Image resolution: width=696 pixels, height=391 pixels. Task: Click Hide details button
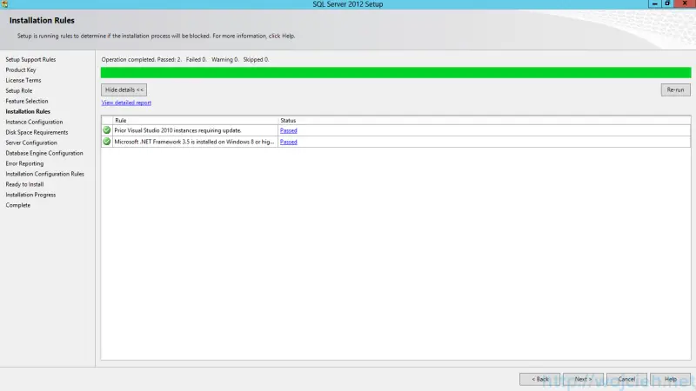tap(124, 90)
